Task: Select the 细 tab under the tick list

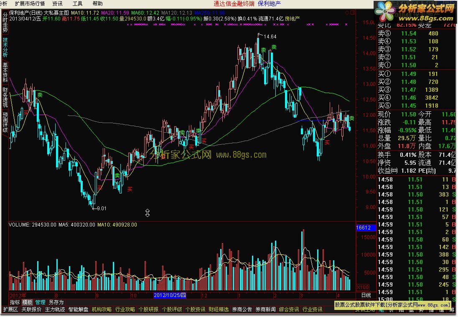Action: [x=401, y=311]
